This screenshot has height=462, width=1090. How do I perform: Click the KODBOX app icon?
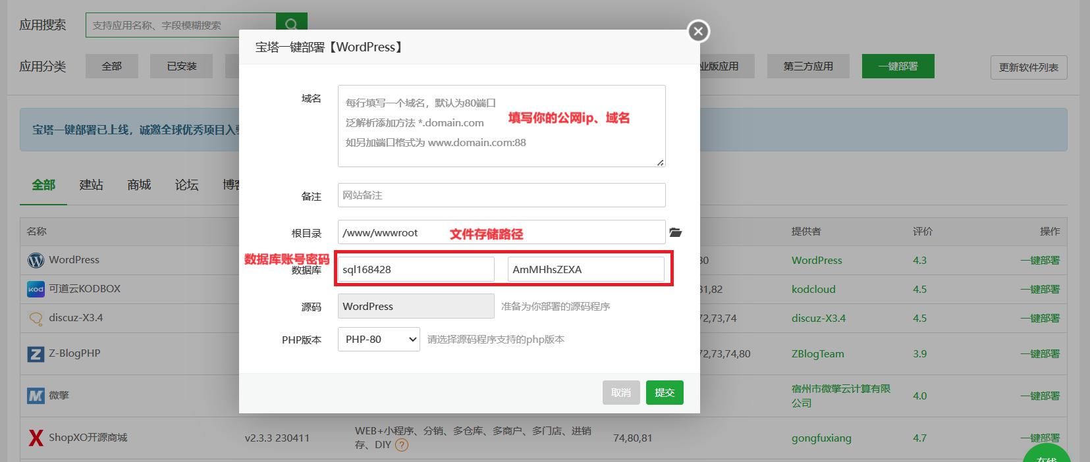click(x=36, y=289)
